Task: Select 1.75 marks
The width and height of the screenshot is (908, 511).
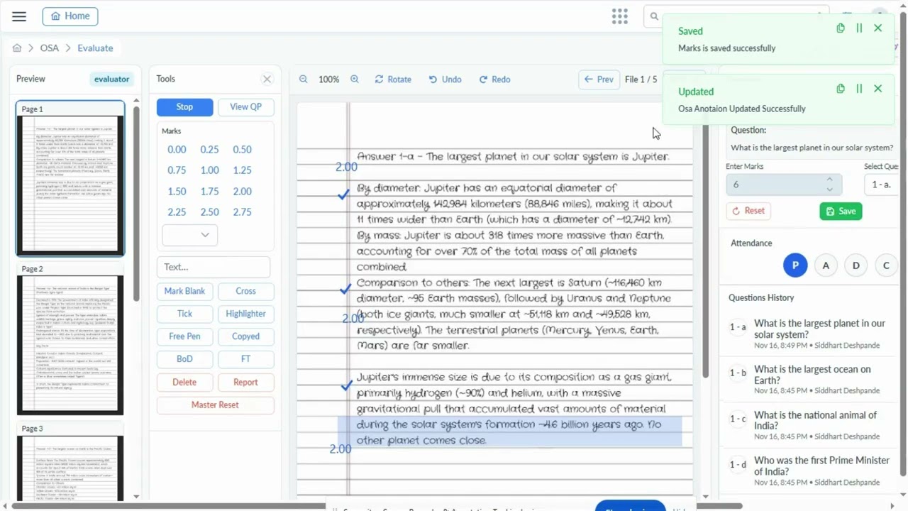Action: point(209,192)
